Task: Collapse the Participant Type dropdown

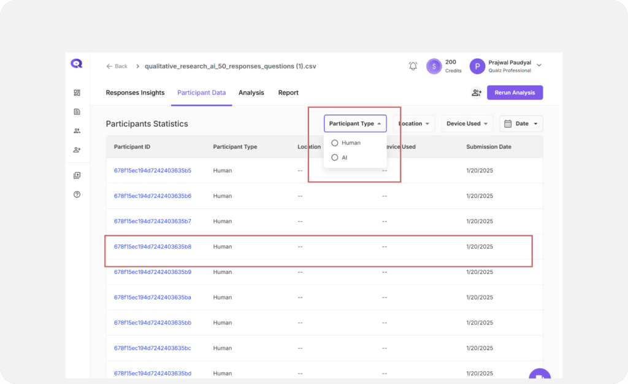Action: (x=355, y=124)
